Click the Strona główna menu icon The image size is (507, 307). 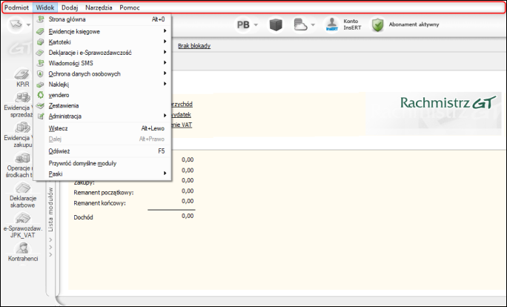pyautogui.click(x=40, y=19)
